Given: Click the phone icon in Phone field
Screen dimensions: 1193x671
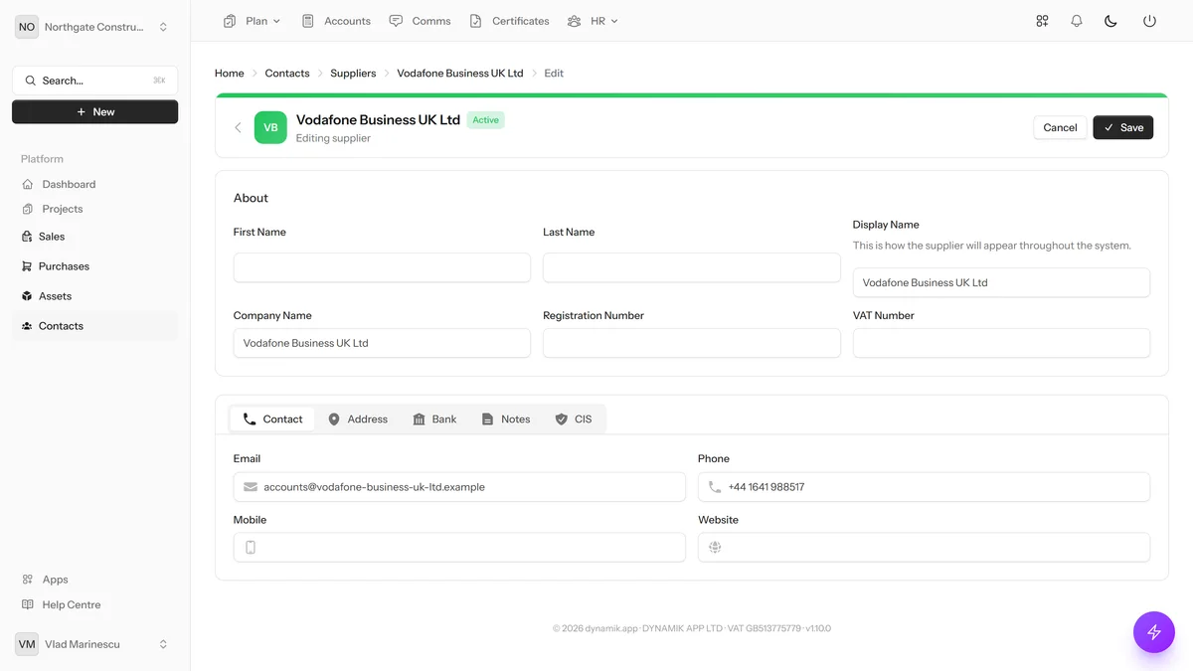Looking at the screenshot, I should coord(715,487).
